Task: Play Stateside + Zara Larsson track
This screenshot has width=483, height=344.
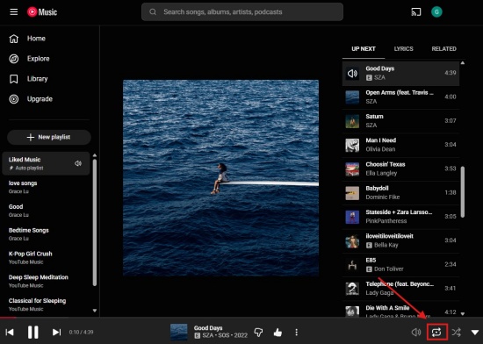Action: (x=400, y=216)
